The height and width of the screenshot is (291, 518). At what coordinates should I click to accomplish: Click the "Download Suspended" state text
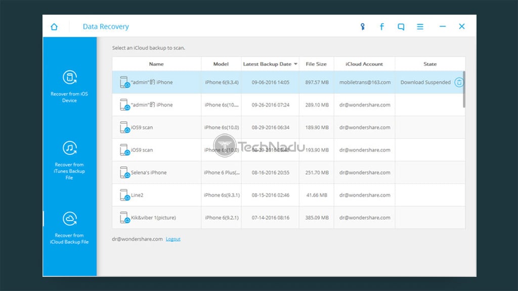[425, 82]
